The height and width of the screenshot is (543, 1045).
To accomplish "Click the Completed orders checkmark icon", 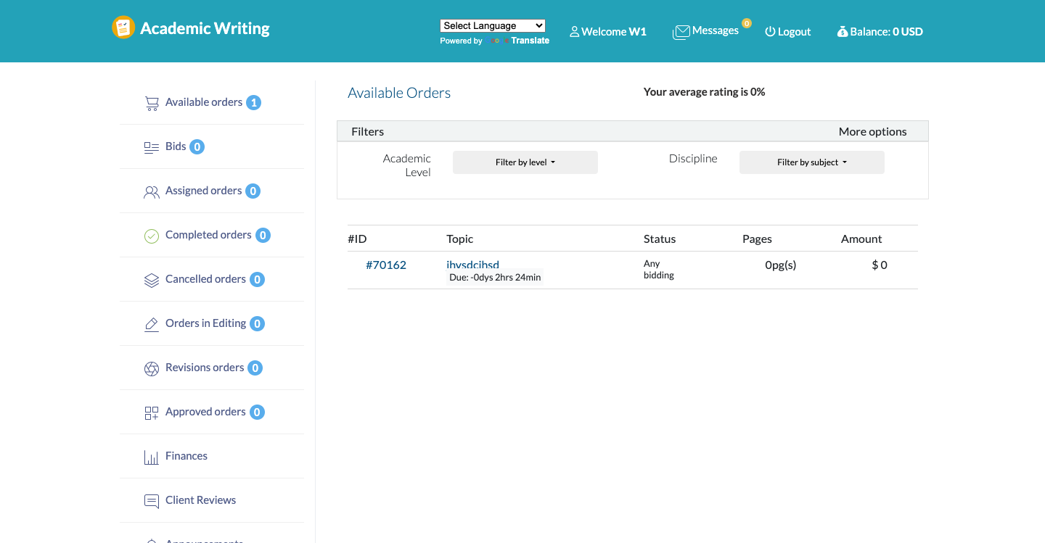I will [152, 236].
